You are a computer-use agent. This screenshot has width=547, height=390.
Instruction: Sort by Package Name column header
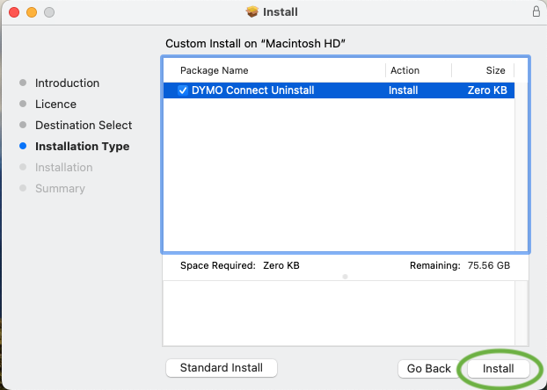click(215, 70)
